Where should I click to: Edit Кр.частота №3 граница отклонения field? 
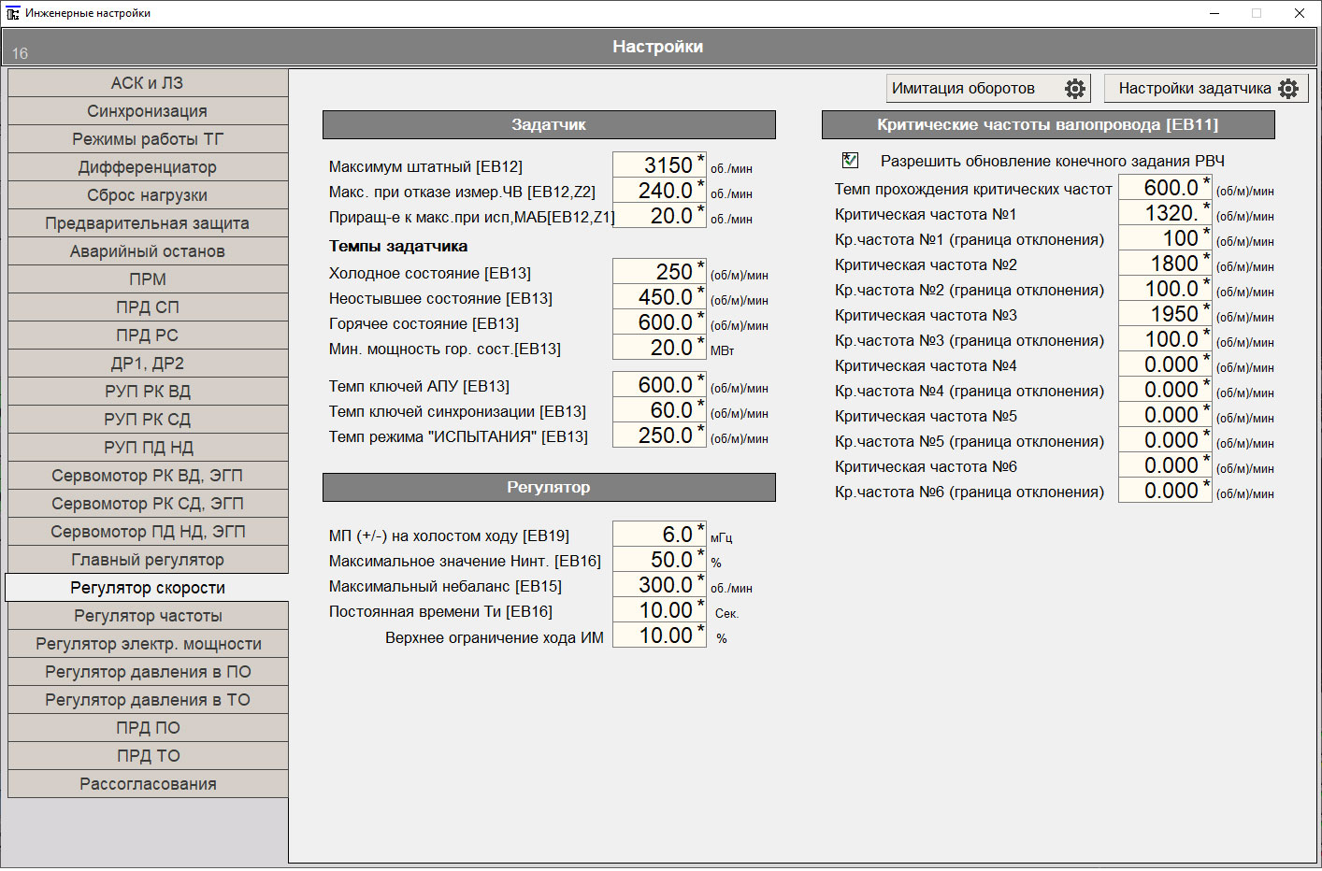coord(1165,339)
